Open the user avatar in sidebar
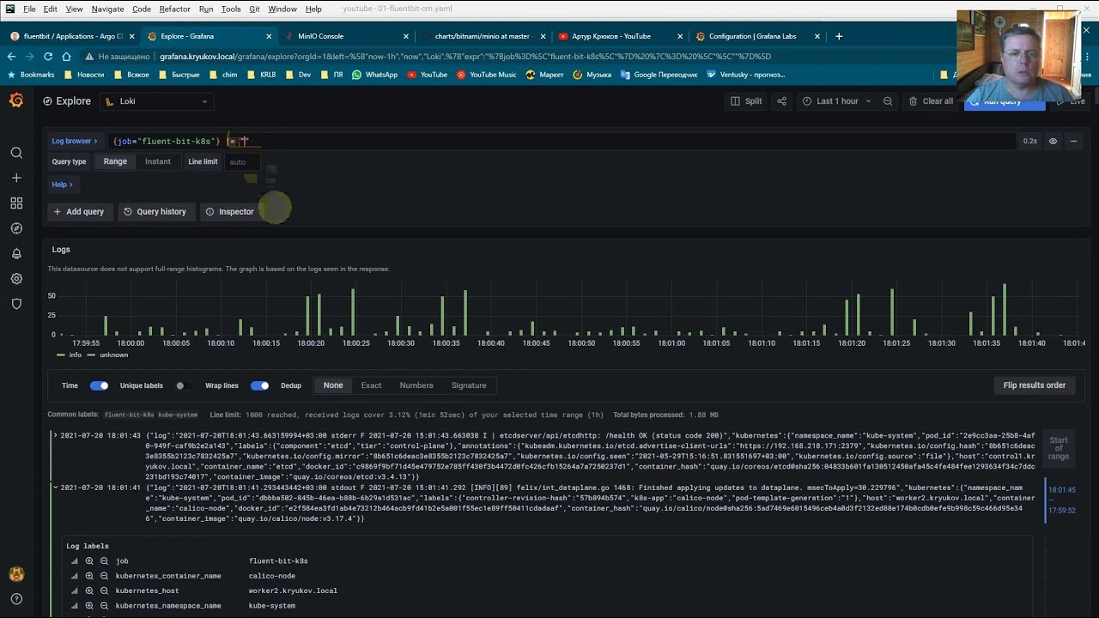The image size is (1099, 618). coord(16,574)
